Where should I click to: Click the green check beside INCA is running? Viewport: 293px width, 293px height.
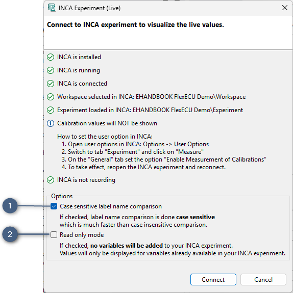[51, 70]
